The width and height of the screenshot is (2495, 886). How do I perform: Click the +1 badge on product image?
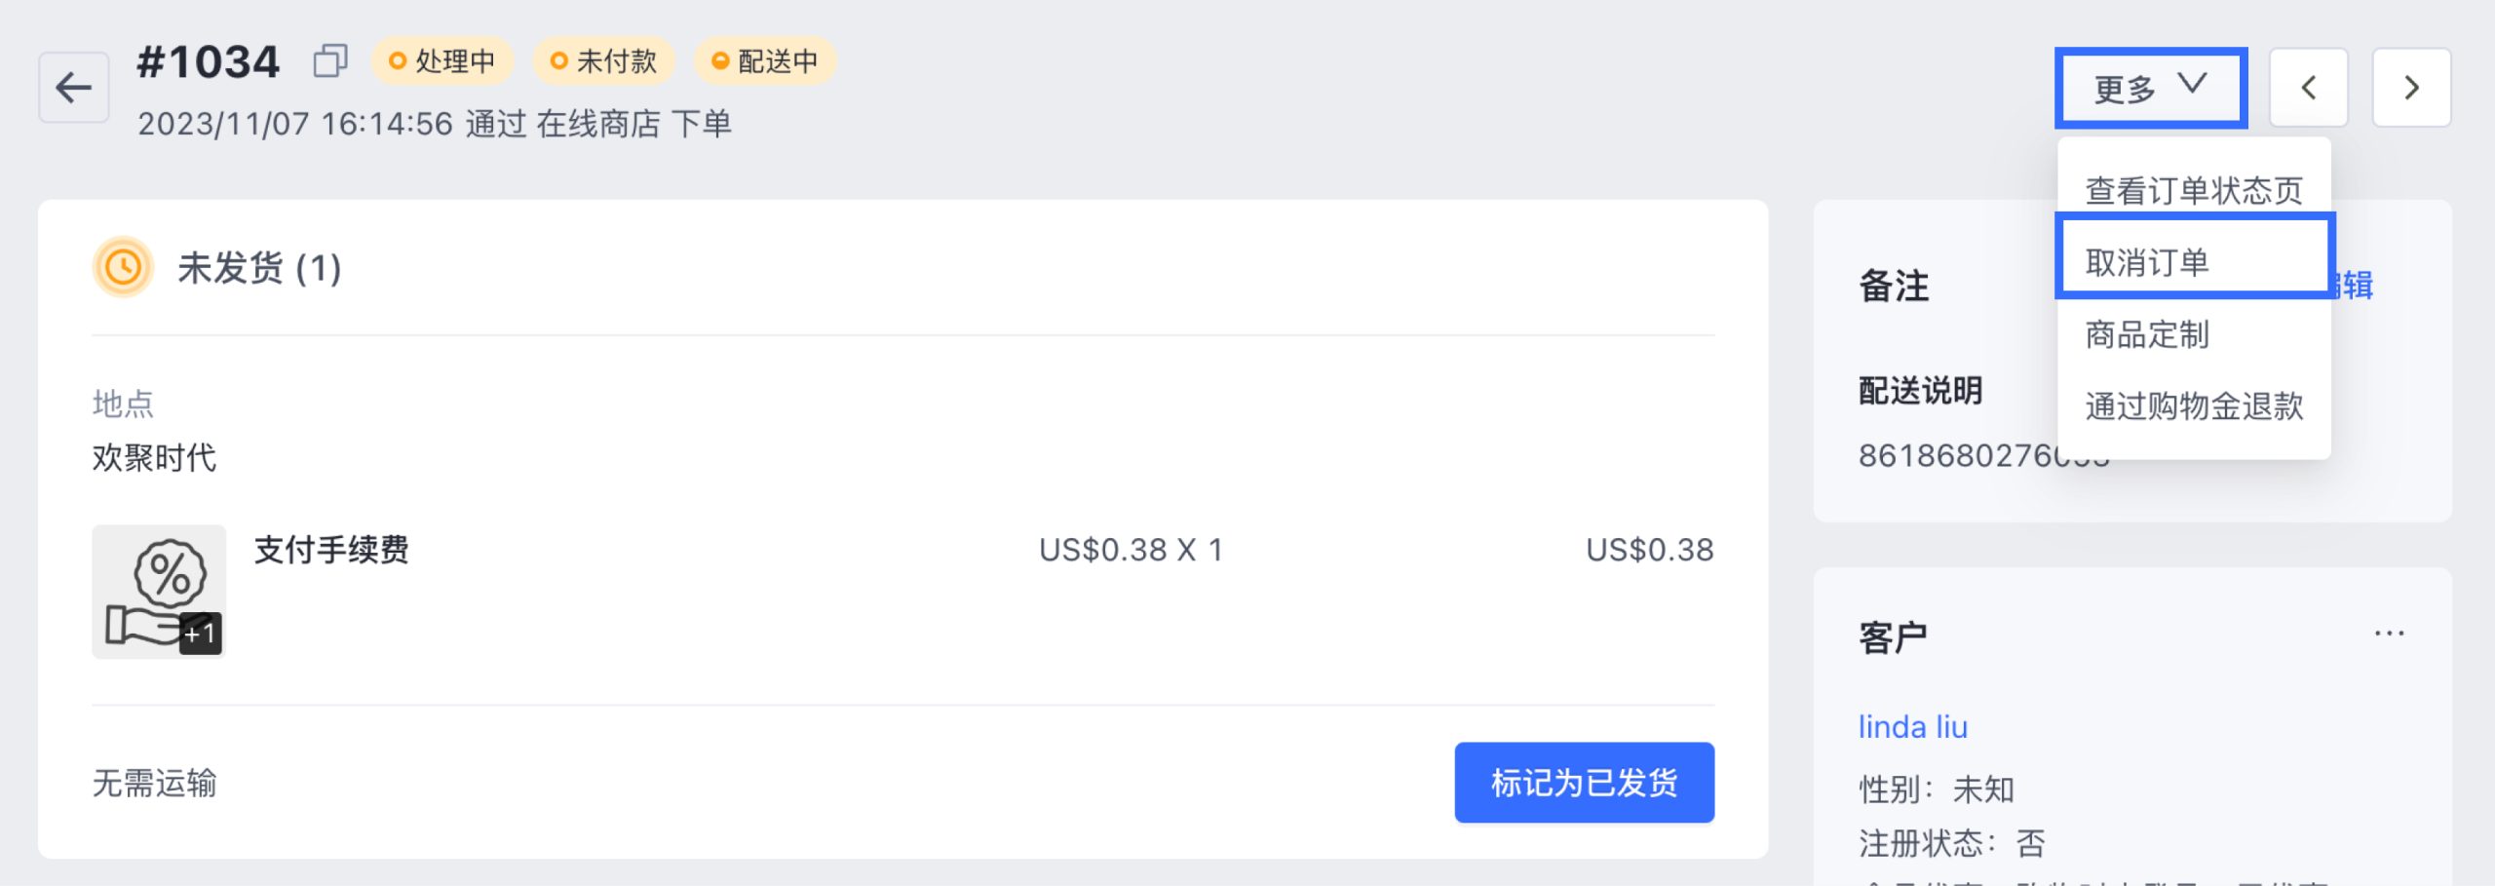tap(200, 634)
